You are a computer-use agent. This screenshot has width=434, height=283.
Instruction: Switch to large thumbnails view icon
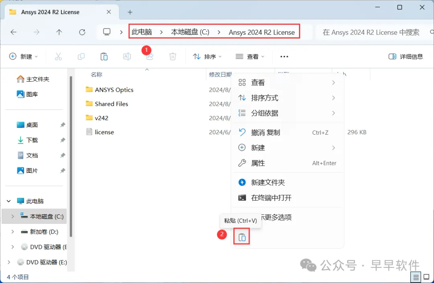[x=426, y=277]
